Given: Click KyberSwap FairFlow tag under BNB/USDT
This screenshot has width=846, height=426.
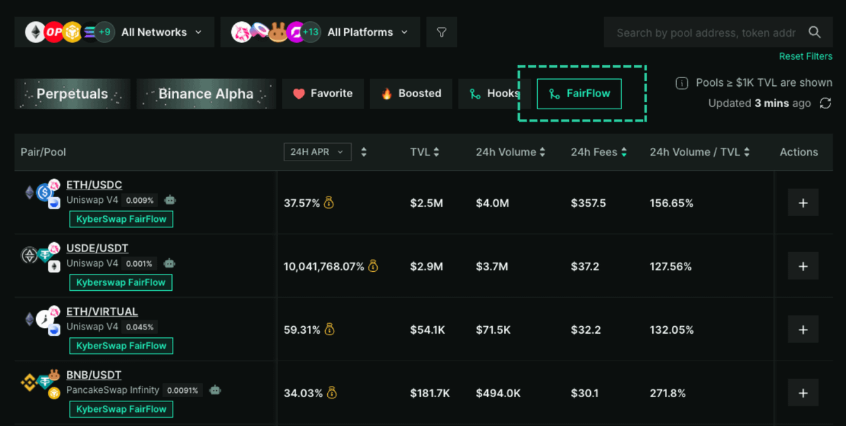Looking at the screenshot, I should pos(121,409).
